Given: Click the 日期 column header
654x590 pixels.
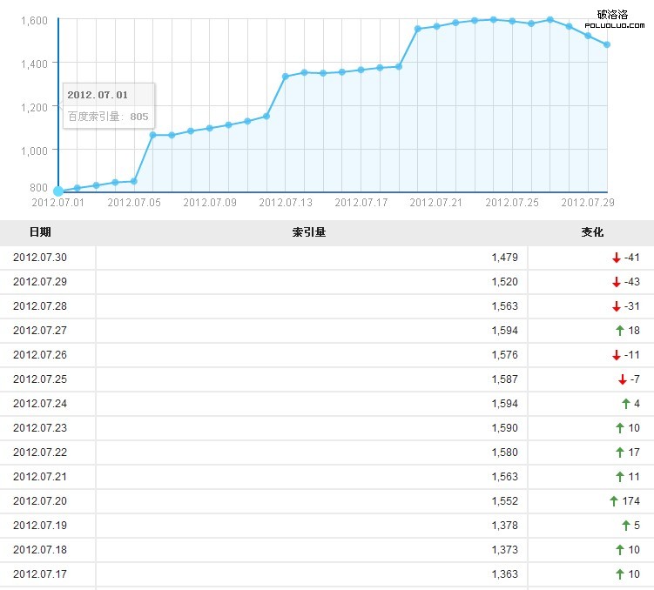Looking at the screenshot, I should pos(40,232).
